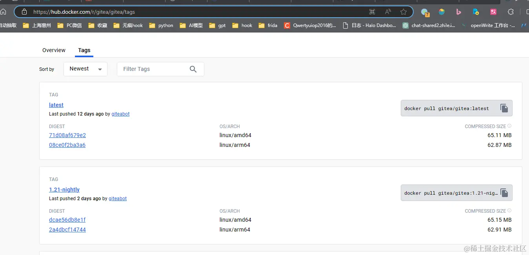
Task: Copy the gitea:1.21-nightly pull command
Action: pyautogui.click(x=504, y=193)
